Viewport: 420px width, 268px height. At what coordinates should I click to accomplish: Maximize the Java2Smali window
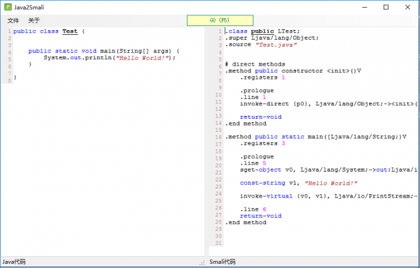[386, 7]
